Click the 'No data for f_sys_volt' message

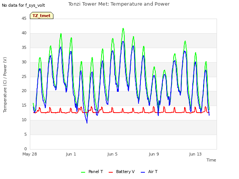23,5
